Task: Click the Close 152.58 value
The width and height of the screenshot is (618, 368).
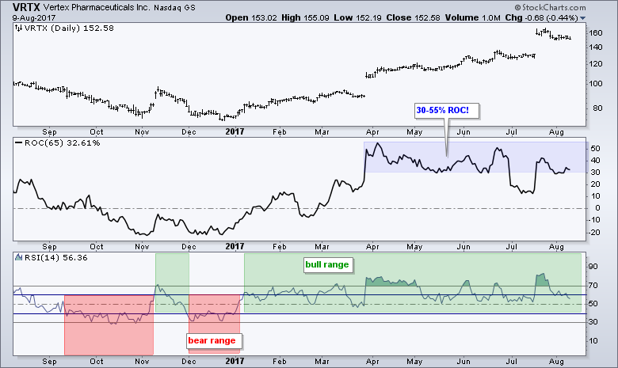Action: [413, 17]
